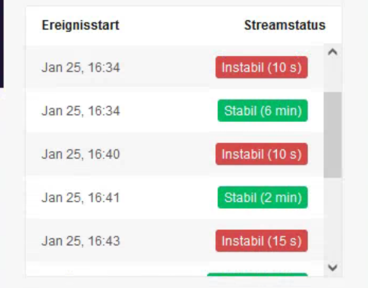Click the partially visible green badge at the list bottom
Viewport: 368px width, 288px height.
click(x=257, y=274)
